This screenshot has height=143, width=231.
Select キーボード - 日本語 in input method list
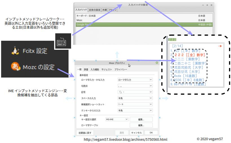[144, 16]
